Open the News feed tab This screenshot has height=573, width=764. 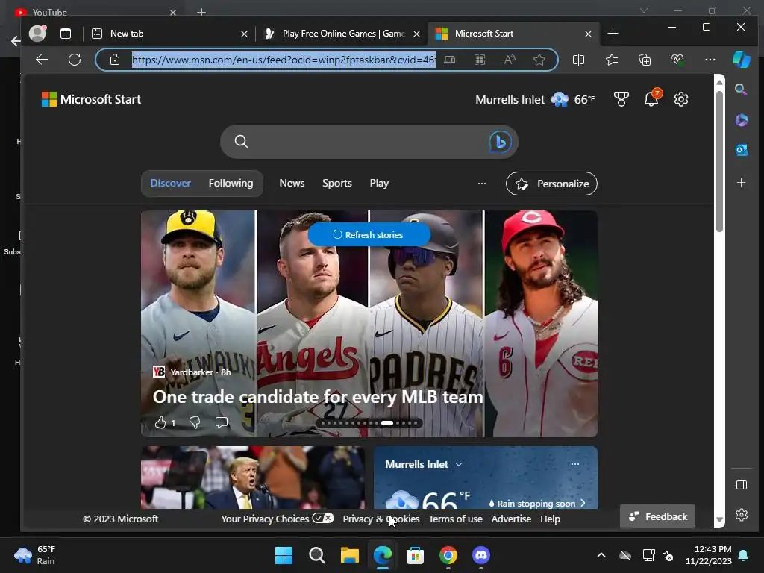(292, 184)
